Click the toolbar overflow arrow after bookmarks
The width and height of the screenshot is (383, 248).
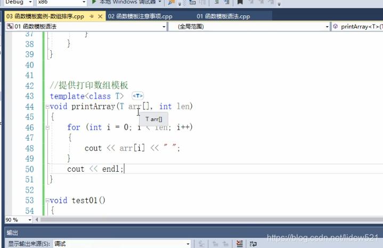point(279,4)
